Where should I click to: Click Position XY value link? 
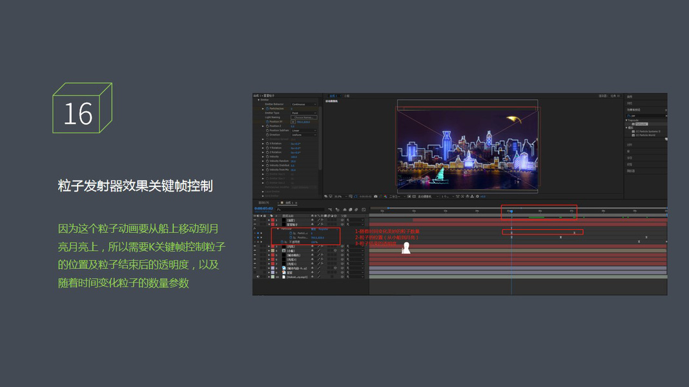click(x=303, y=122)
